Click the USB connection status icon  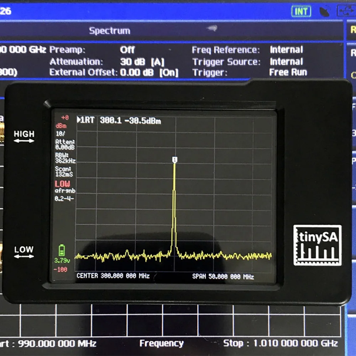pyautogui.click(x=346, y=11)
